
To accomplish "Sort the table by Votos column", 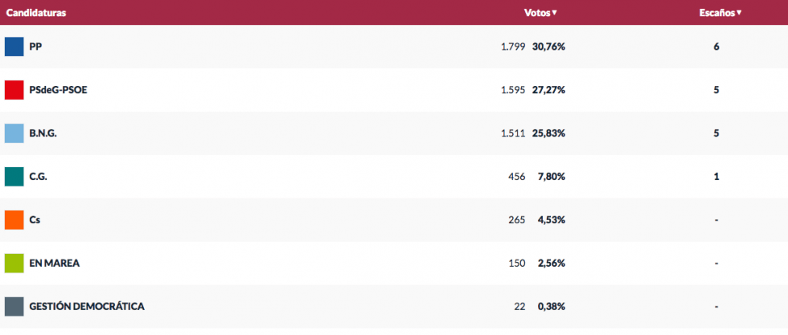I will [x=540, y=13].
